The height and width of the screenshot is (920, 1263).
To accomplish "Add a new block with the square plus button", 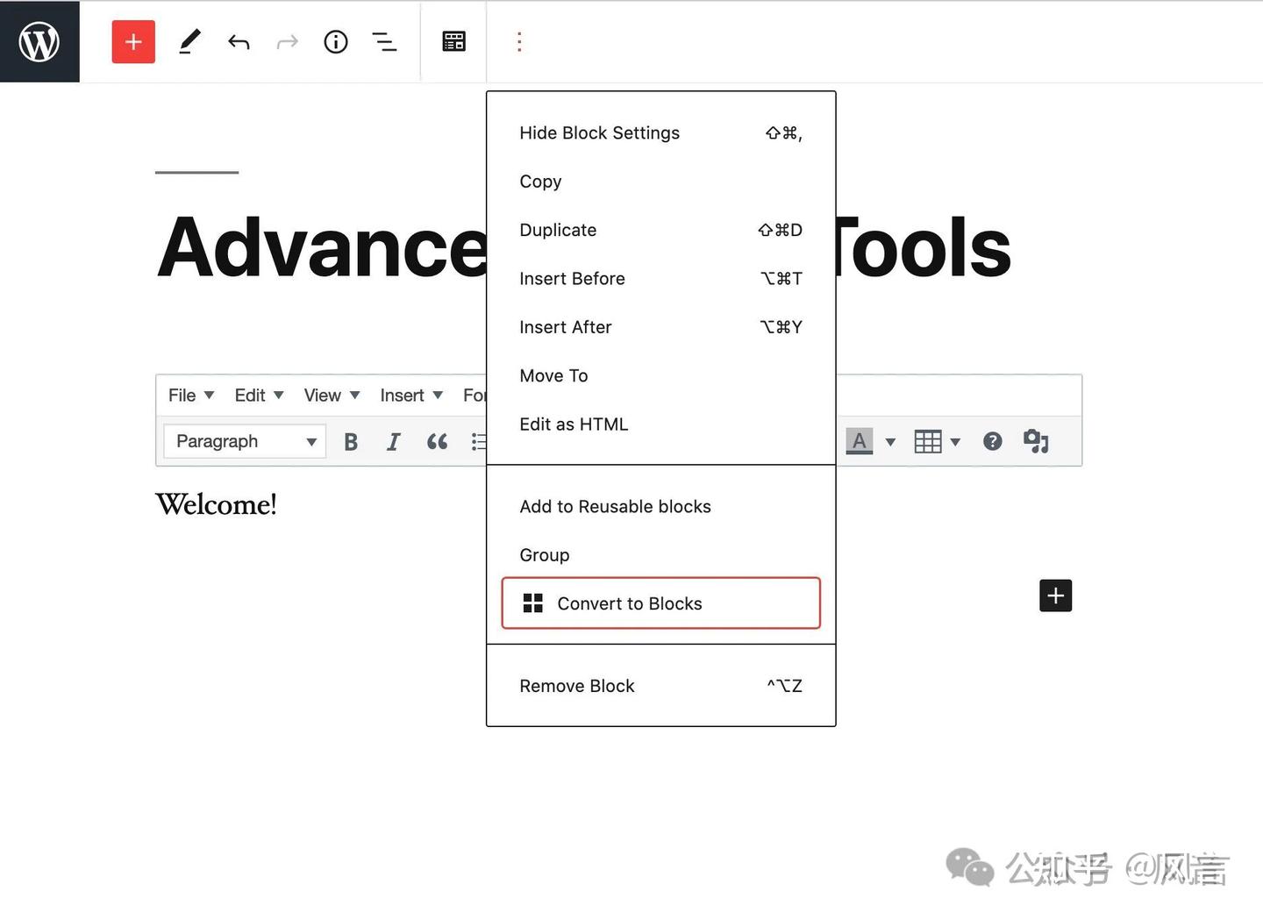I will pyautogui.click(x=1055, y=596).
